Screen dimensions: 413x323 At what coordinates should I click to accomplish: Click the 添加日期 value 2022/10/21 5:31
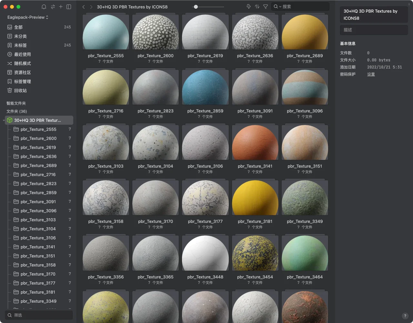385,67
